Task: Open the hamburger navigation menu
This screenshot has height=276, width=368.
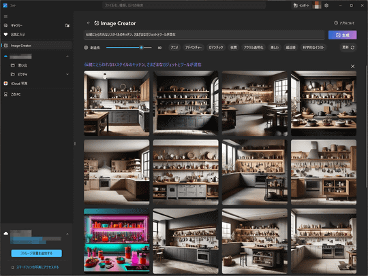Action: [5, 16]
